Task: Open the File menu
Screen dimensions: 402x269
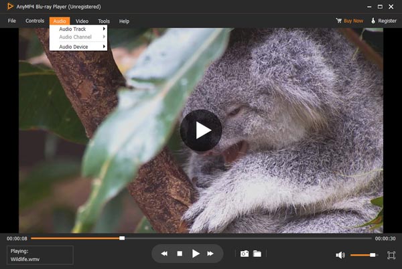Action: 12,21
